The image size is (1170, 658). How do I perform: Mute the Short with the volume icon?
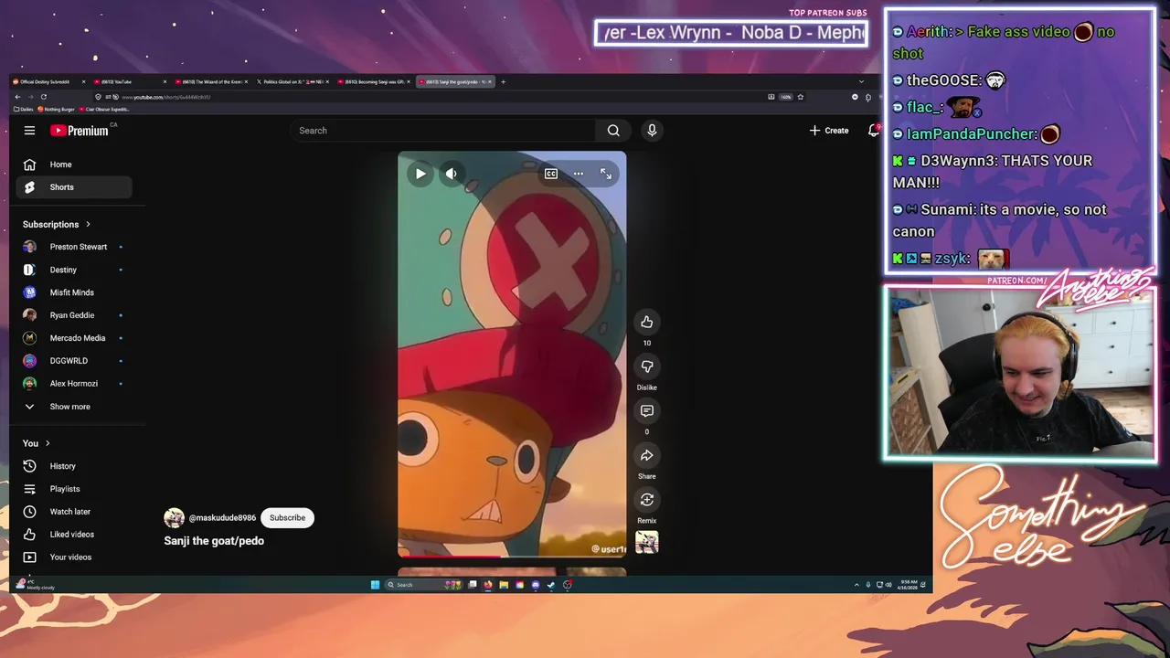pyautogui.click(x=452, y=174)
